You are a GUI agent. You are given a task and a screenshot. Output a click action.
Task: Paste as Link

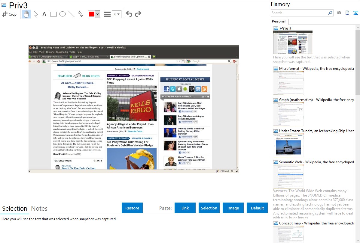click(x=185, y=208)
